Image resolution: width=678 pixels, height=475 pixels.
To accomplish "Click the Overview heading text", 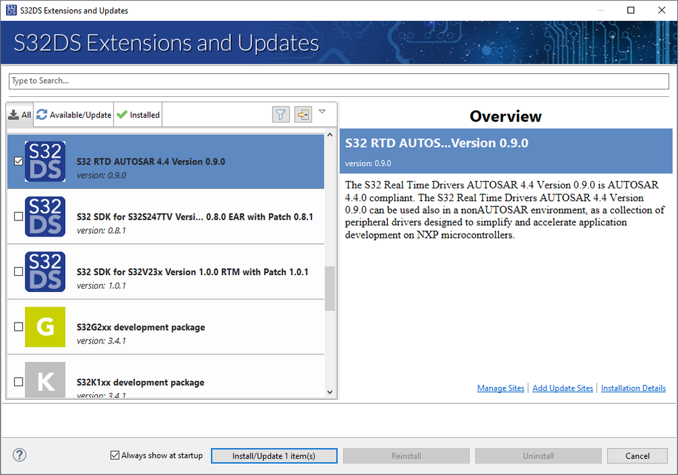I will pos(506,116).
